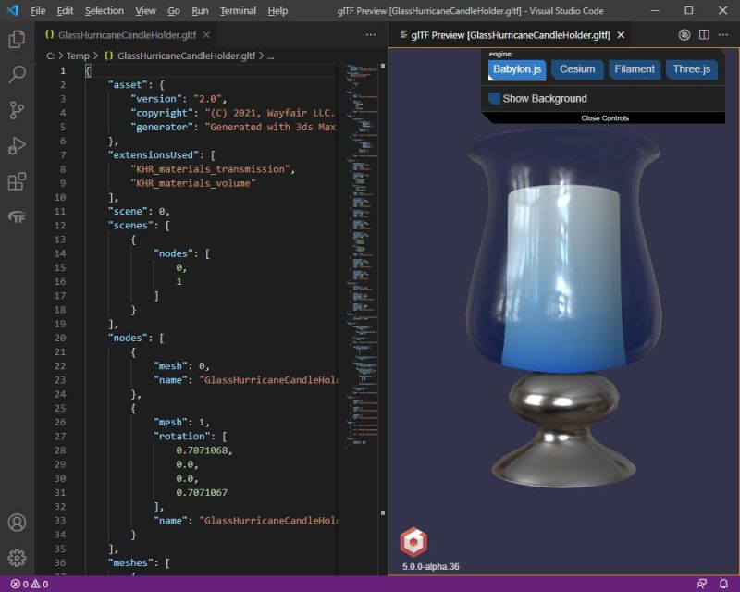
Task: Expand the C: breadcrumb dropdown
Action: [53, 55]
